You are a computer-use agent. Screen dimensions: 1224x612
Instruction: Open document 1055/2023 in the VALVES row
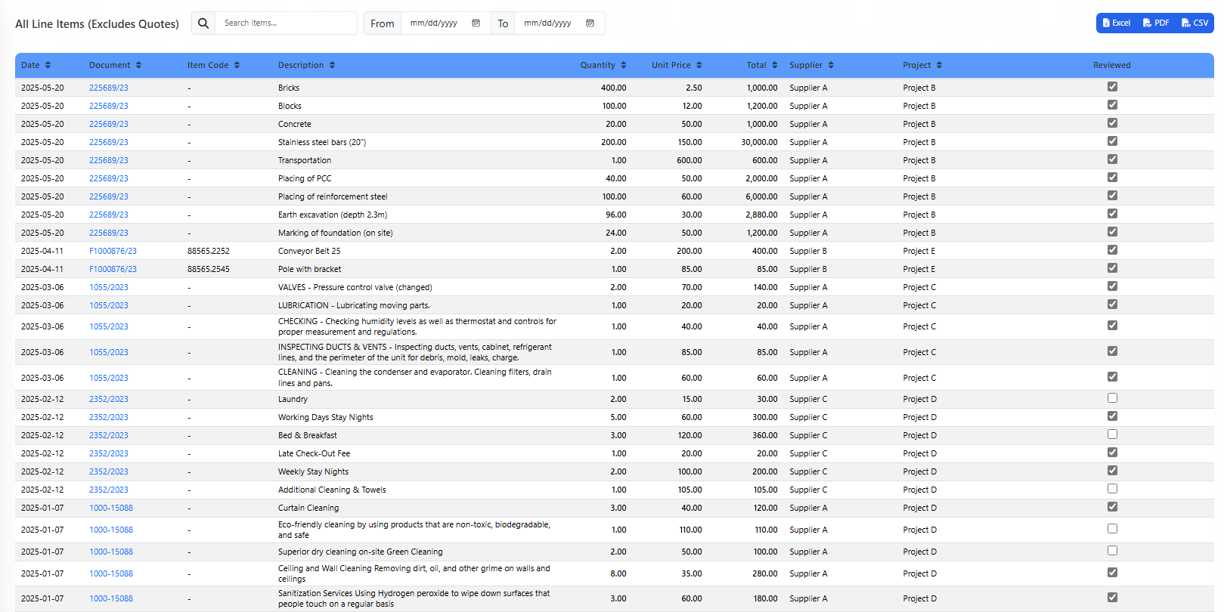coord(109,287)
